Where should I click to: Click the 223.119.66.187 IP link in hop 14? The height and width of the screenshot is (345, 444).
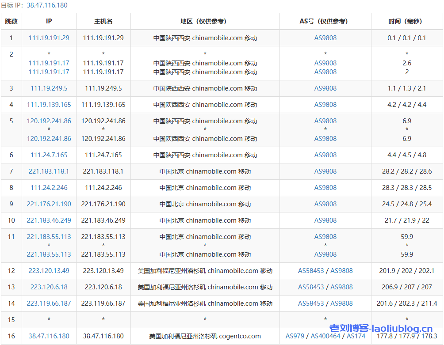click(49, 303)
